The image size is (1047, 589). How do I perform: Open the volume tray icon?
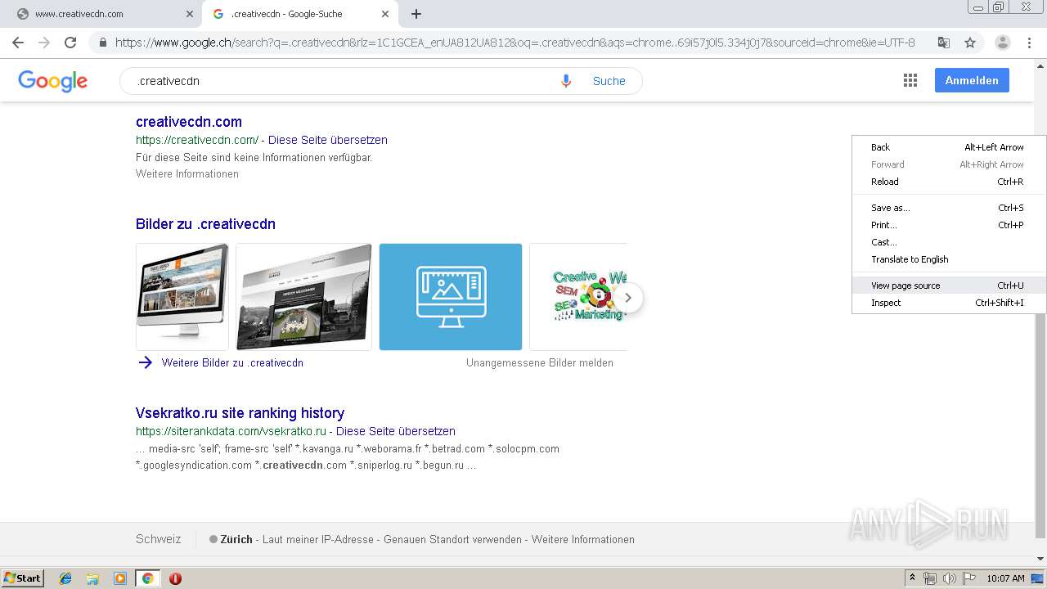[x=950, y=578]
